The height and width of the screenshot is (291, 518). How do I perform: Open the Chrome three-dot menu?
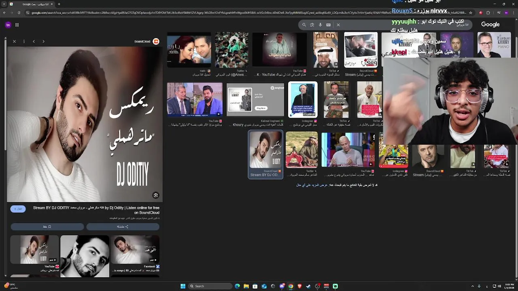513,13
